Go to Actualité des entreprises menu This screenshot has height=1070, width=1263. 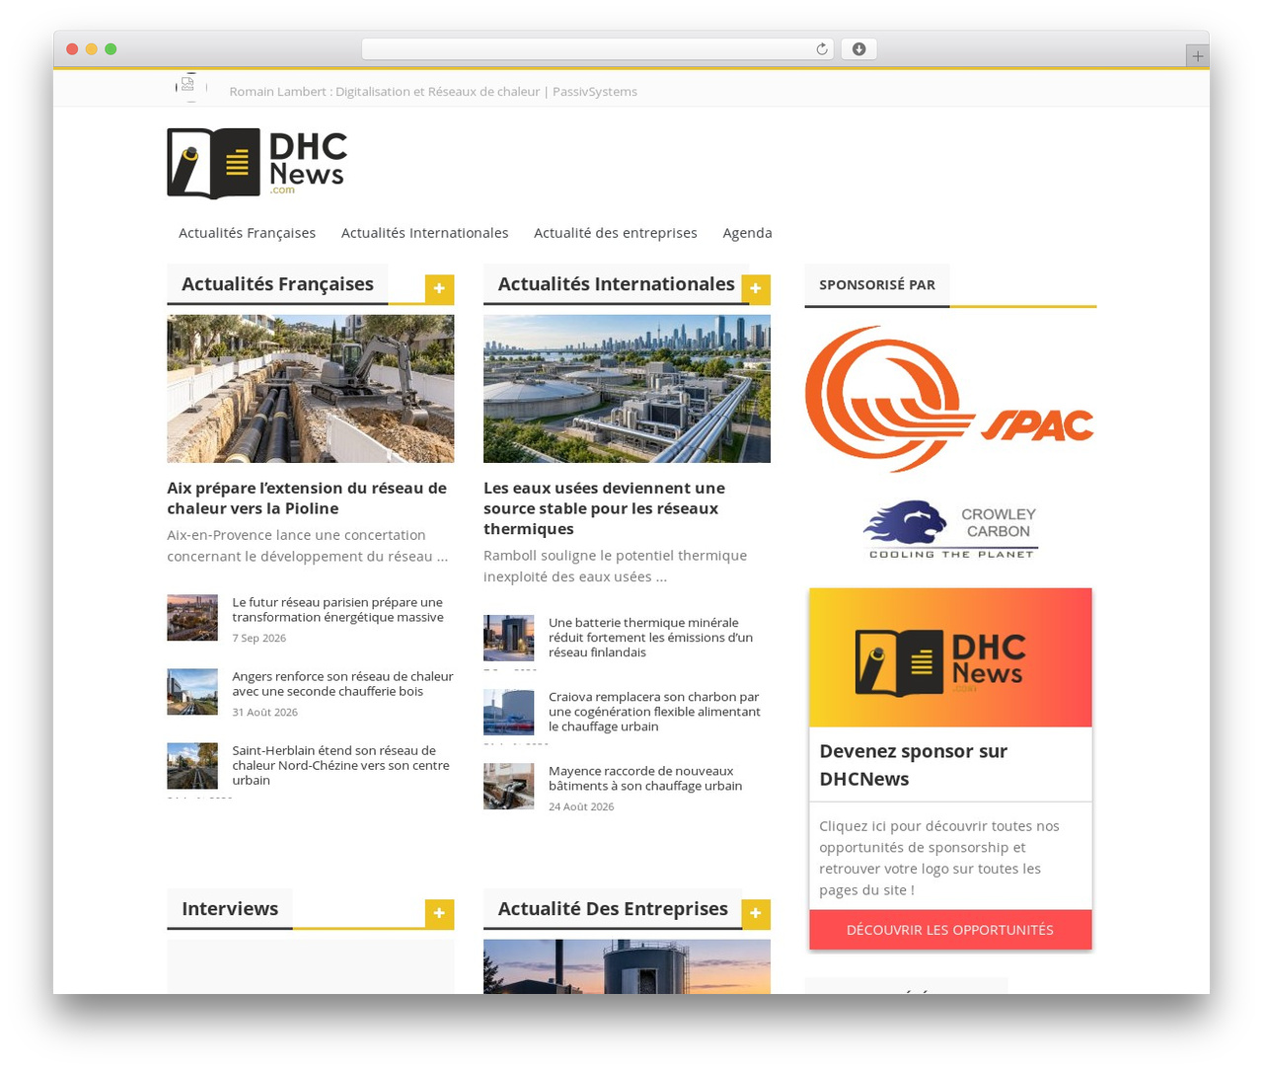coord(616,233)
